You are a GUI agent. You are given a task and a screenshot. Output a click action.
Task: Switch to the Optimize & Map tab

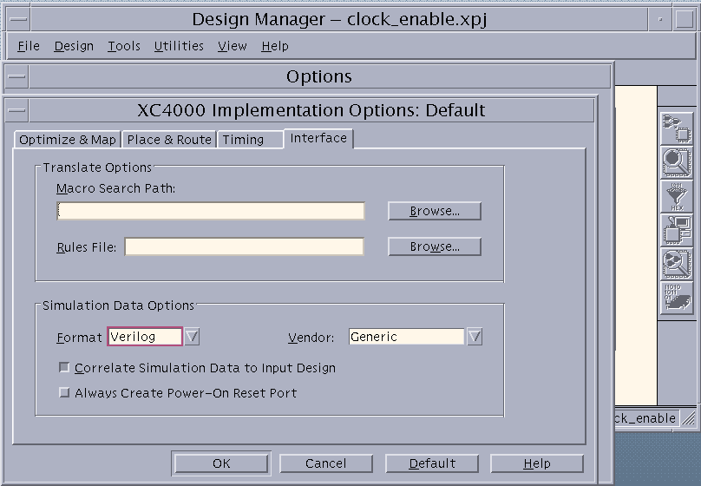(68, 140)
